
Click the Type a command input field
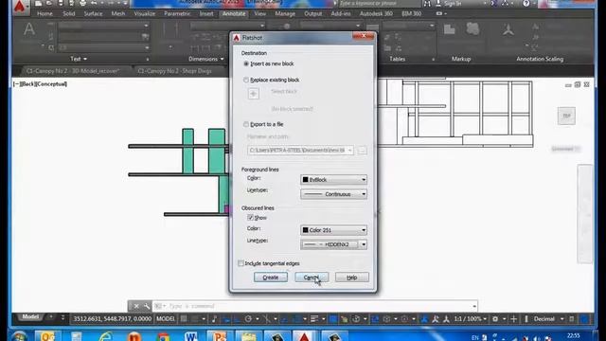point(315,306)
